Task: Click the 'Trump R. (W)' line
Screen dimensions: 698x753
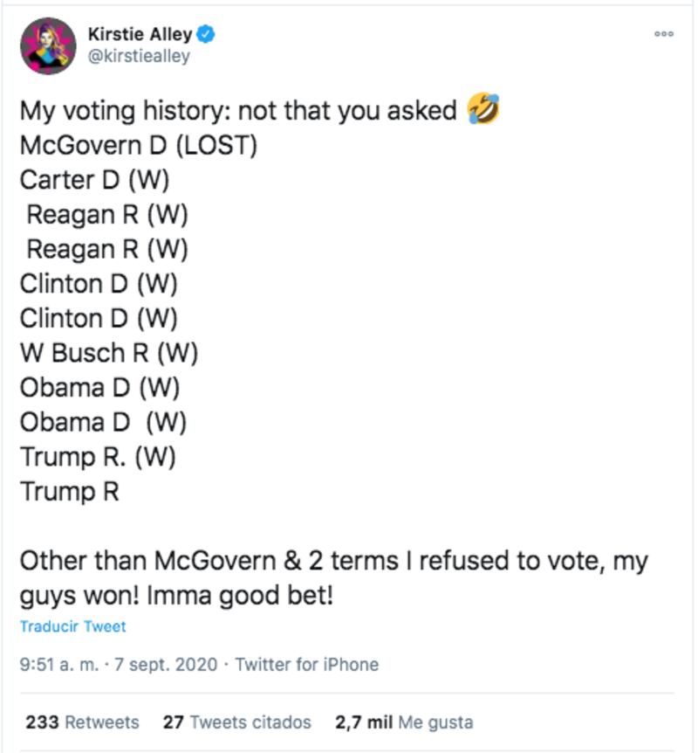Action: coord(98,457)
